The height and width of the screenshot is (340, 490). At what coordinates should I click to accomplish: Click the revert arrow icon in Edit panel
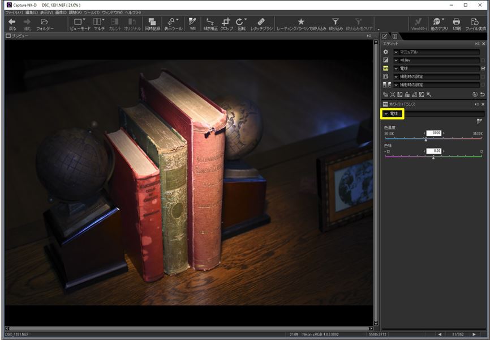tap(483, 95)
